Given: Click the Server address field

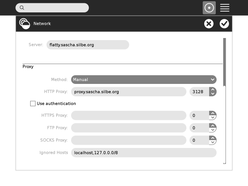Looking at the screenshot, I should coord(88,45).
